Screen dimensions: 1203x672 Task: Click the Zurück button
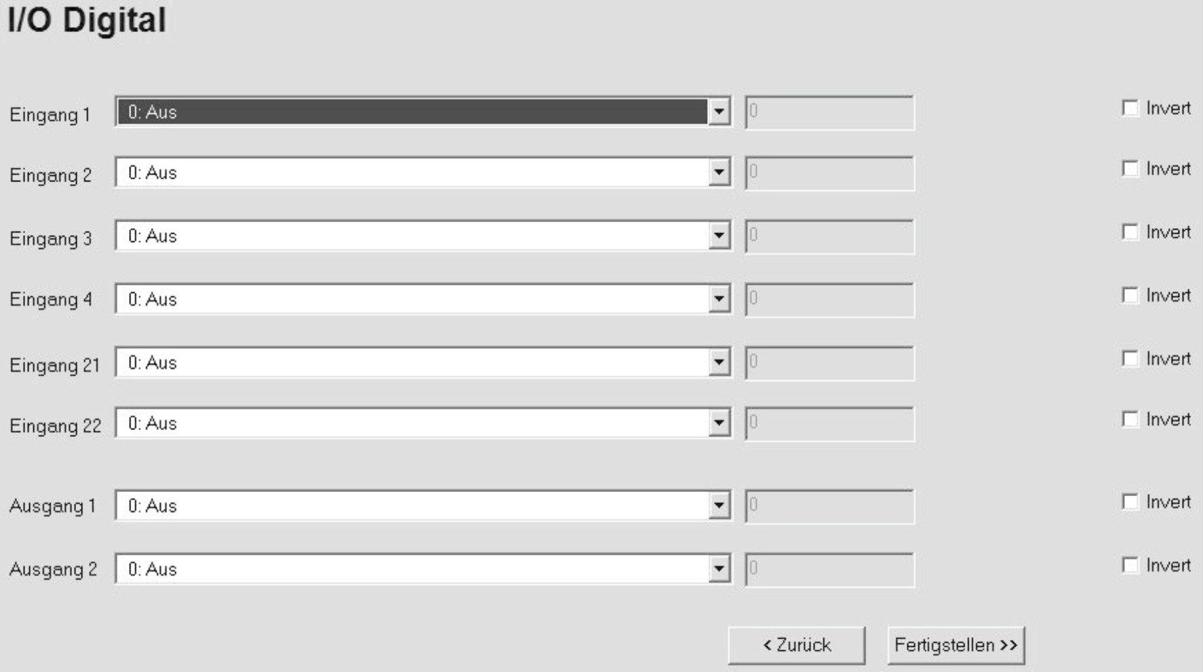[796, 645]
